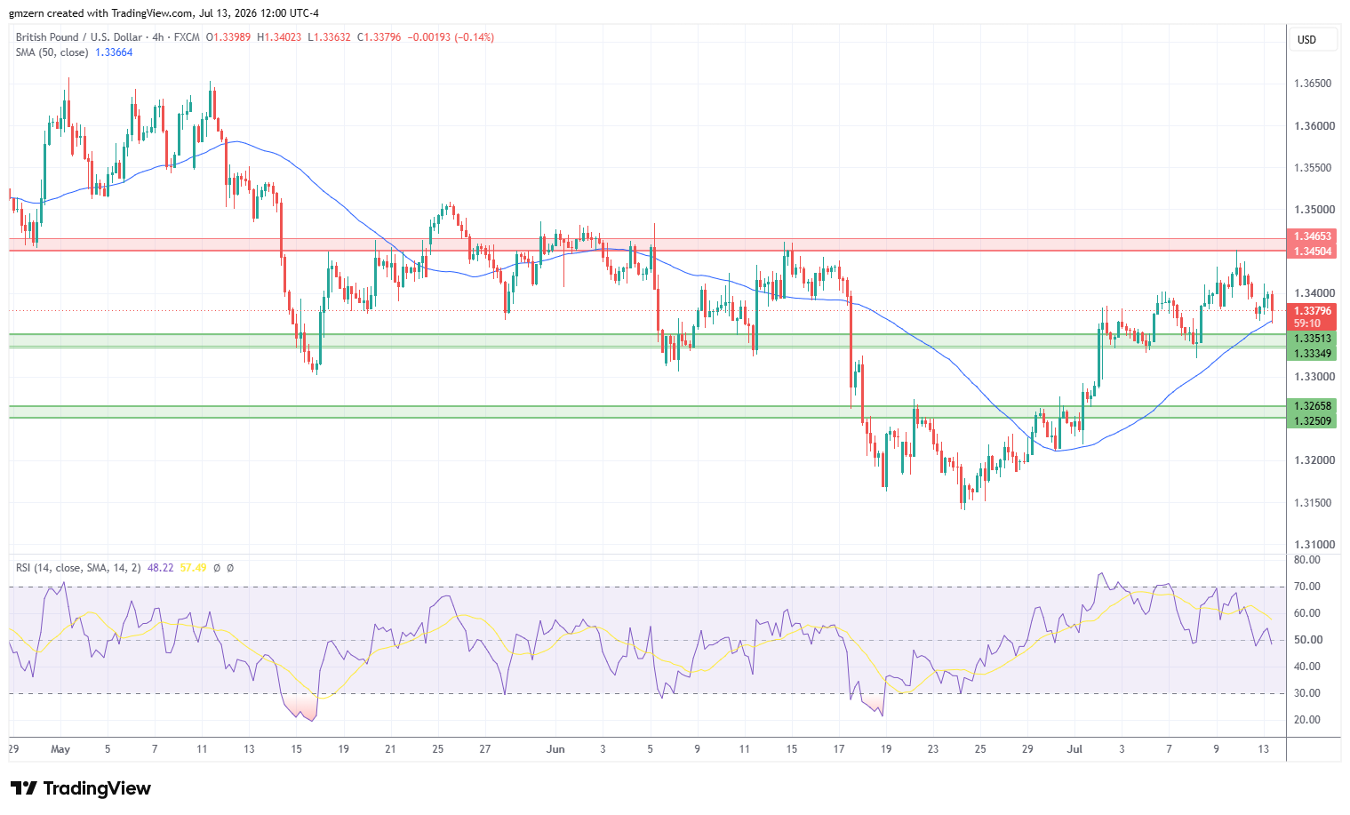Click the high price H1.34023
The height and width of the screenshot is (815, 1350).
tap(279, 37)
